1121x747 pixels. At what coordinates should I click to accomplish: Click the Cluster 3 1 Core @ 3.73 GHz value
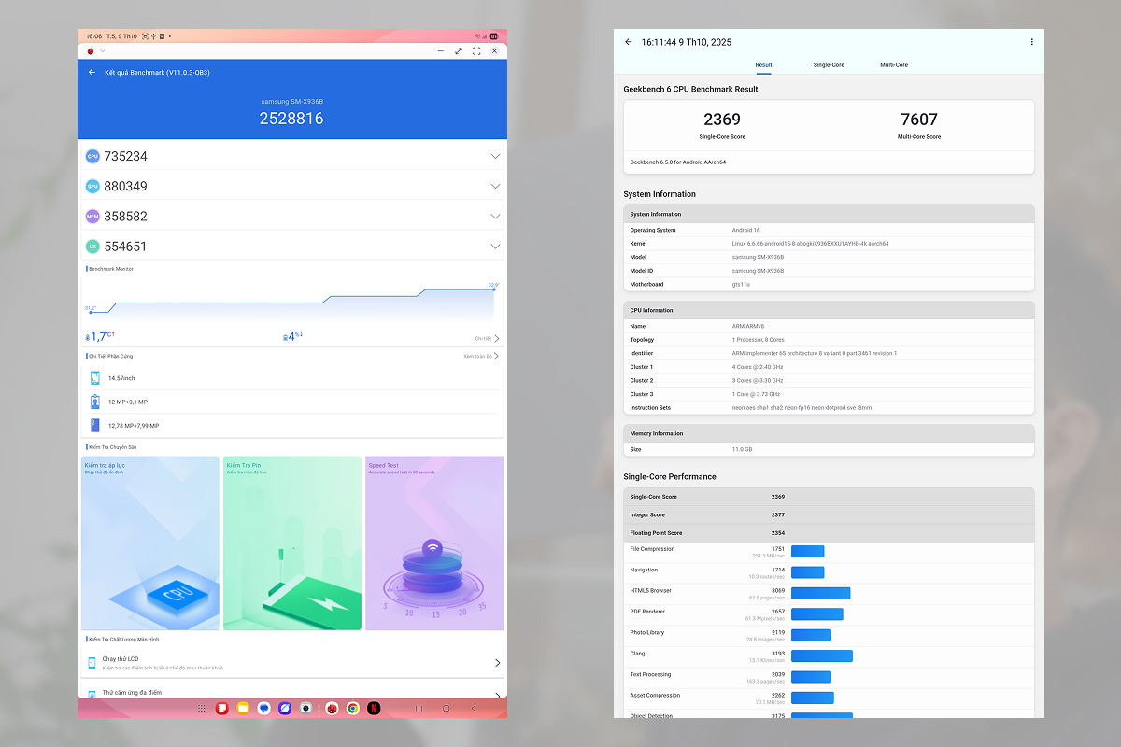click(758, 394)
